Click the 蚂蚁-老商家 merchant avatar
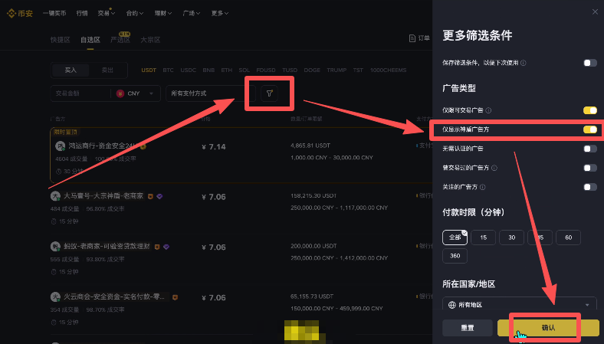This screenshot has height=344, width=604. pos(56,247)
